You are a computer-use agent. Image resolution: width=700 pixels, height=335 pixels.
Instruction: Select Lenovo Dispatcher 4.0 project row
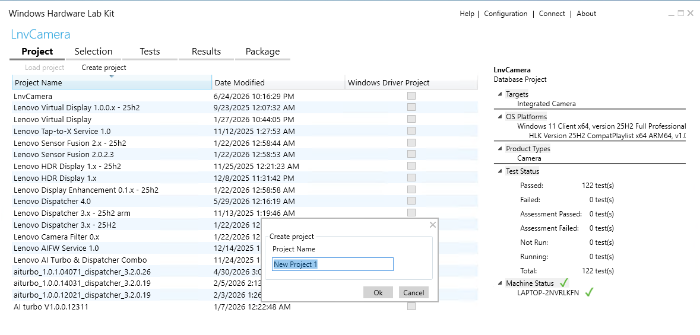point(245,201)
